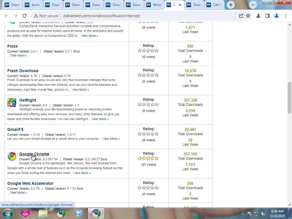Click the GetRight application icon

12,102
